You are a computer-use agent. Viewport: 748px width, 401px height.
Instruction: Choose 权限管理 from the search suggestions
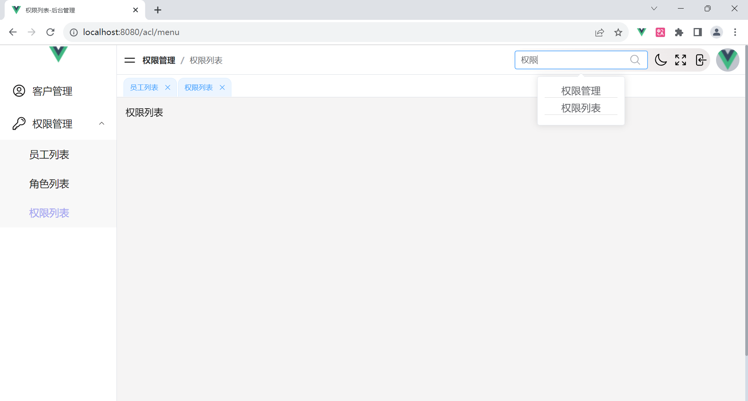coord(581,91)
